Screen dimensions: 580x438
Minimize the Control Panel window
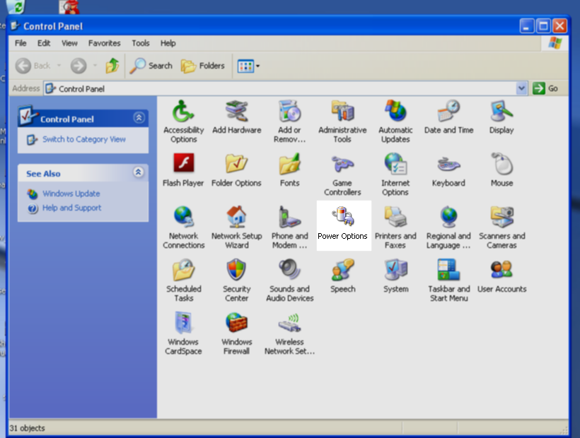pos(526,26)
